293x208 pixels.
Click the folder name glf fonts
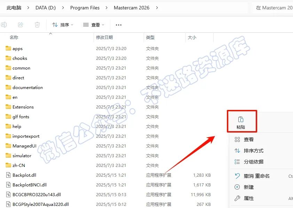coord(21,117)
